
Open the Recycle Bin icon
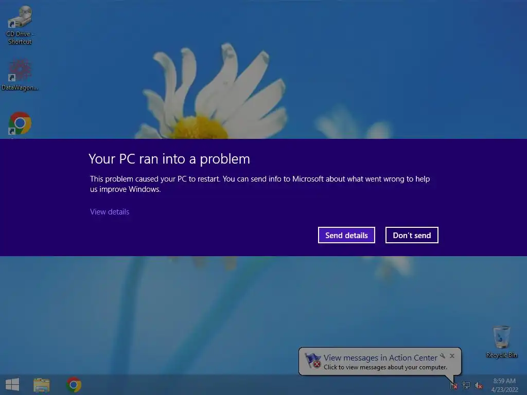pos(501,342)
